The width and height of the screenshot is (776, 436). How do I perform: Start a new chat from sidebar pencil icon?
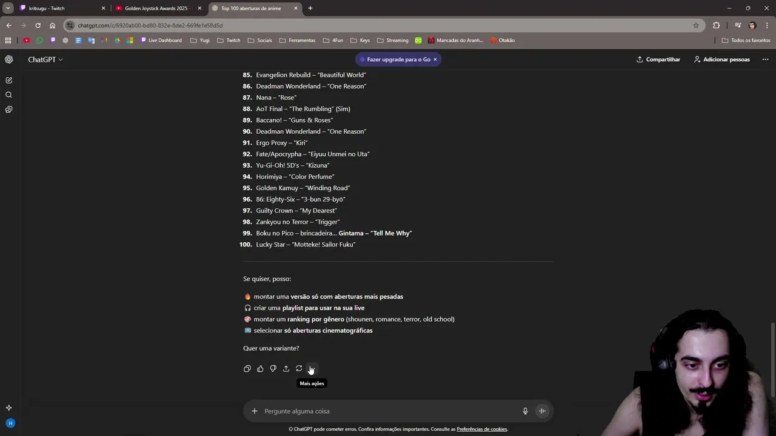point(8,80)
